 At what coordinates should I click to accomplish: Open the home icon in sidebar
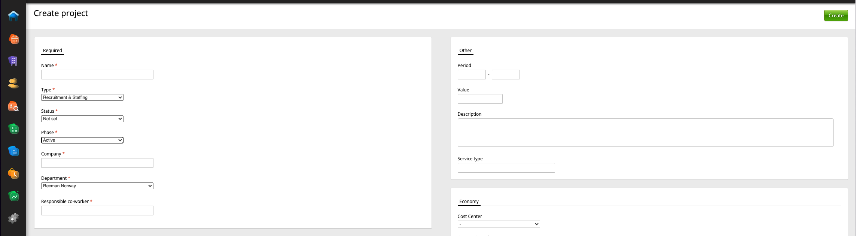click(13, 16)
